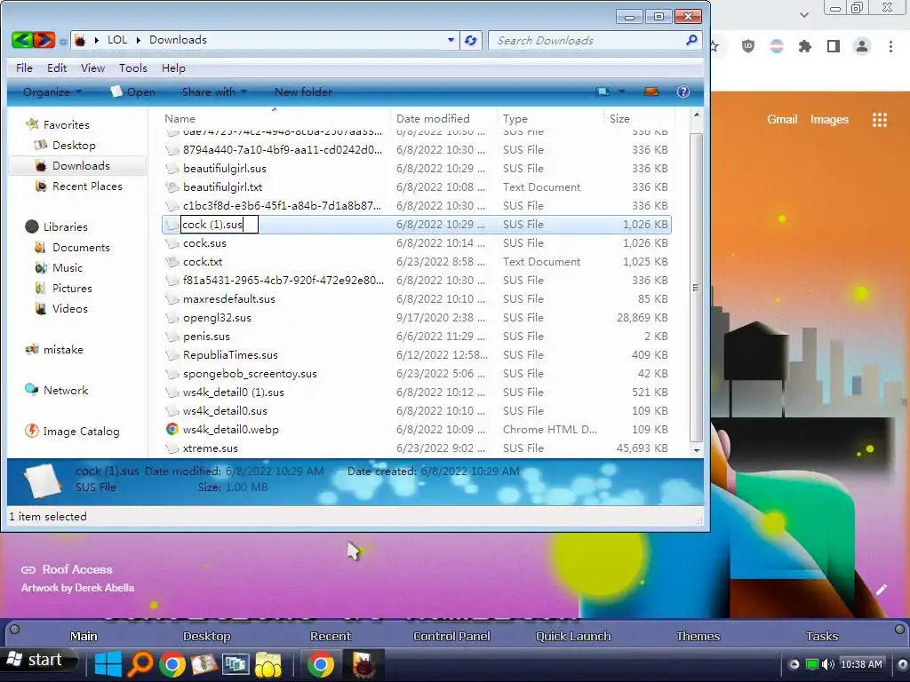
Task: Go forward with the orange arrow button
Action: point(44,40)
